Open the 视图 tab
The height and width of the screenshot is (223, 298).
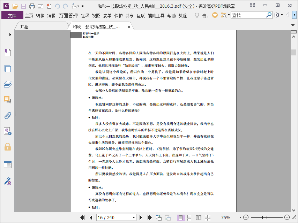pos(96,16)
